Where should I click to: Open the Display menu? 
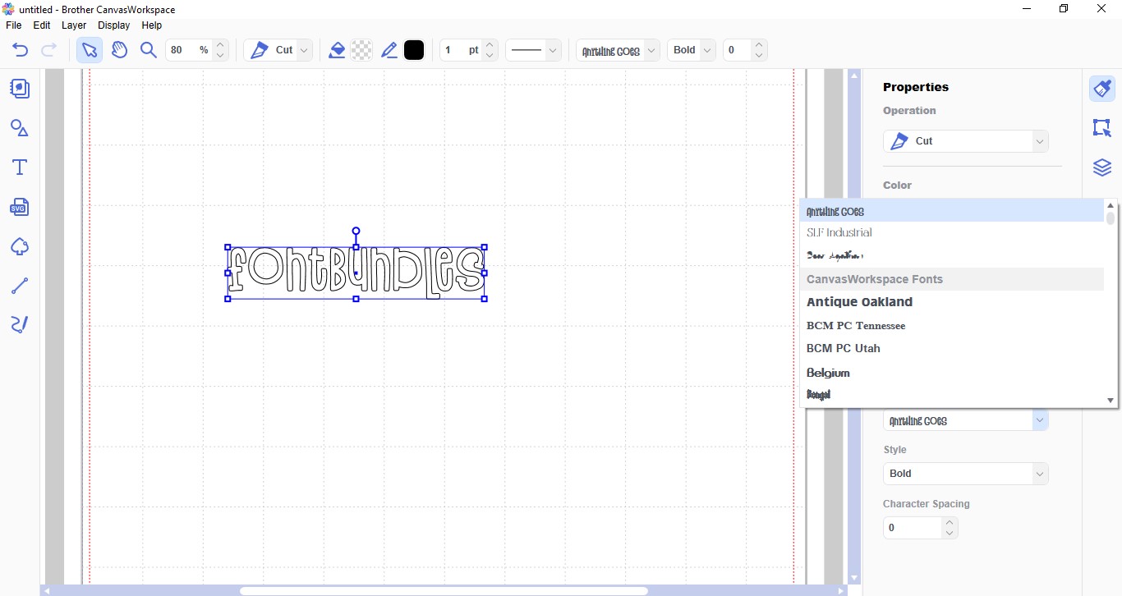(114, 25)
